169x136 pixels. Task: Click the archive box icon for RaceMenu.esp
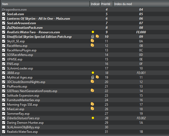[92, 45]
